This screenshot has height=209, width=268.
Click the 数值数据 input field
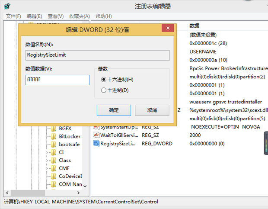(57, 80)
